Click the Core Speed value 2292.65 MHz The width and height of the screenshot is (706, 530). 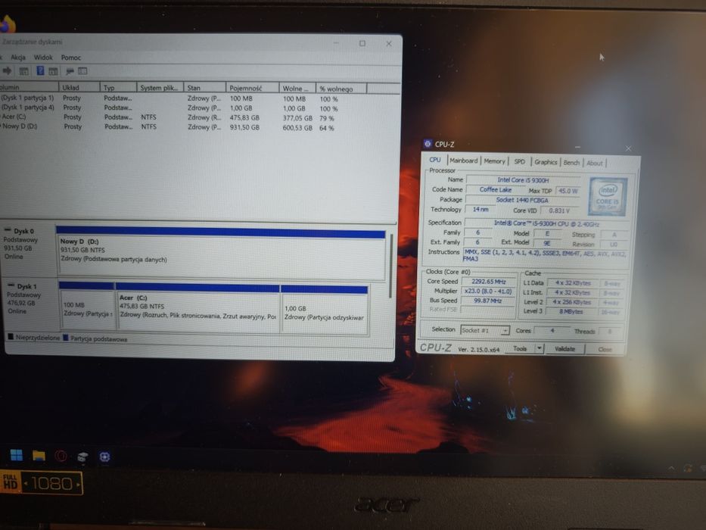point(489,281)
